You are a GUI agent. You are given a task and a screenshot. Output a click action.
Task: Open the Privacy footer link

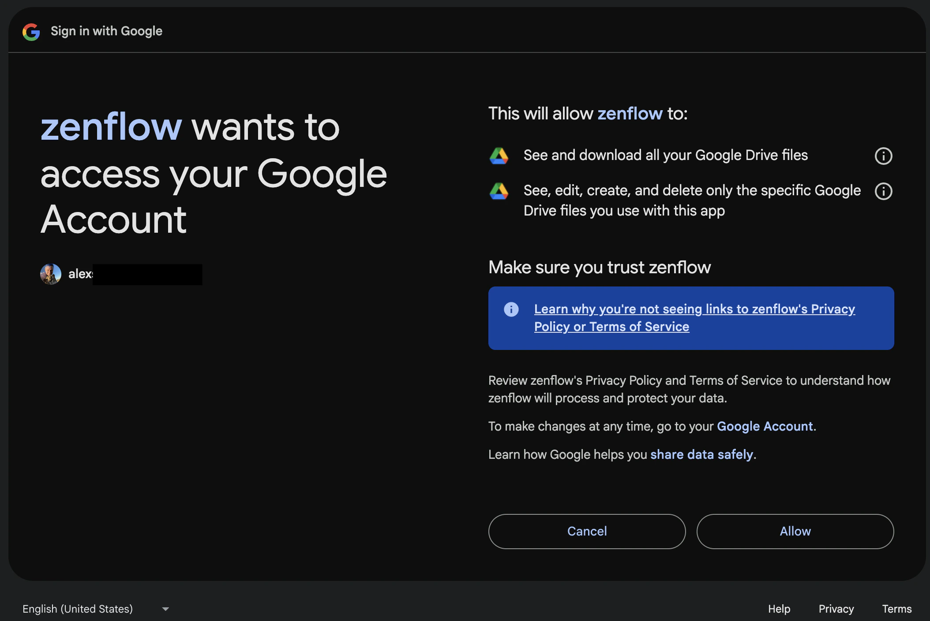[836, 609]
